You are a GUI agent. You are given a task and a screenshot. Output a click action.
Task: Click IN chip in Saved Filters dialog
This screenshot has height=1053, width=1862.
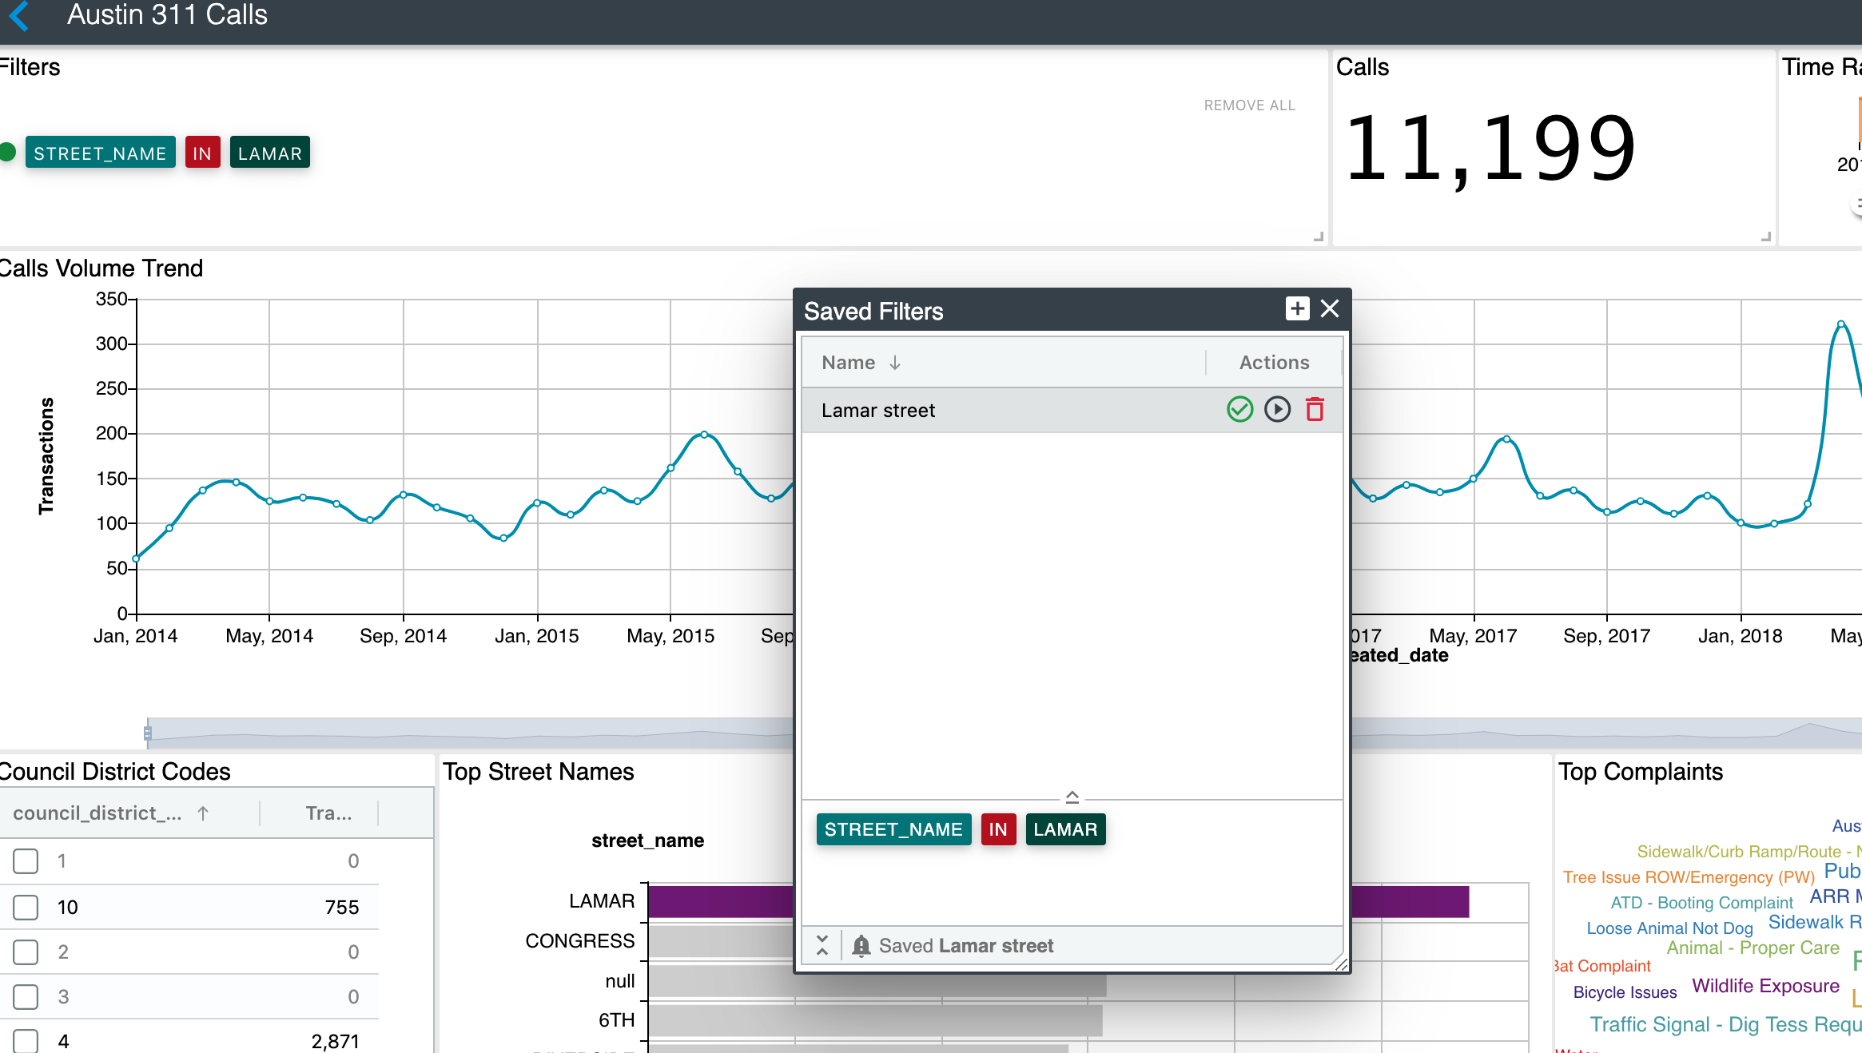coord(998,829)
